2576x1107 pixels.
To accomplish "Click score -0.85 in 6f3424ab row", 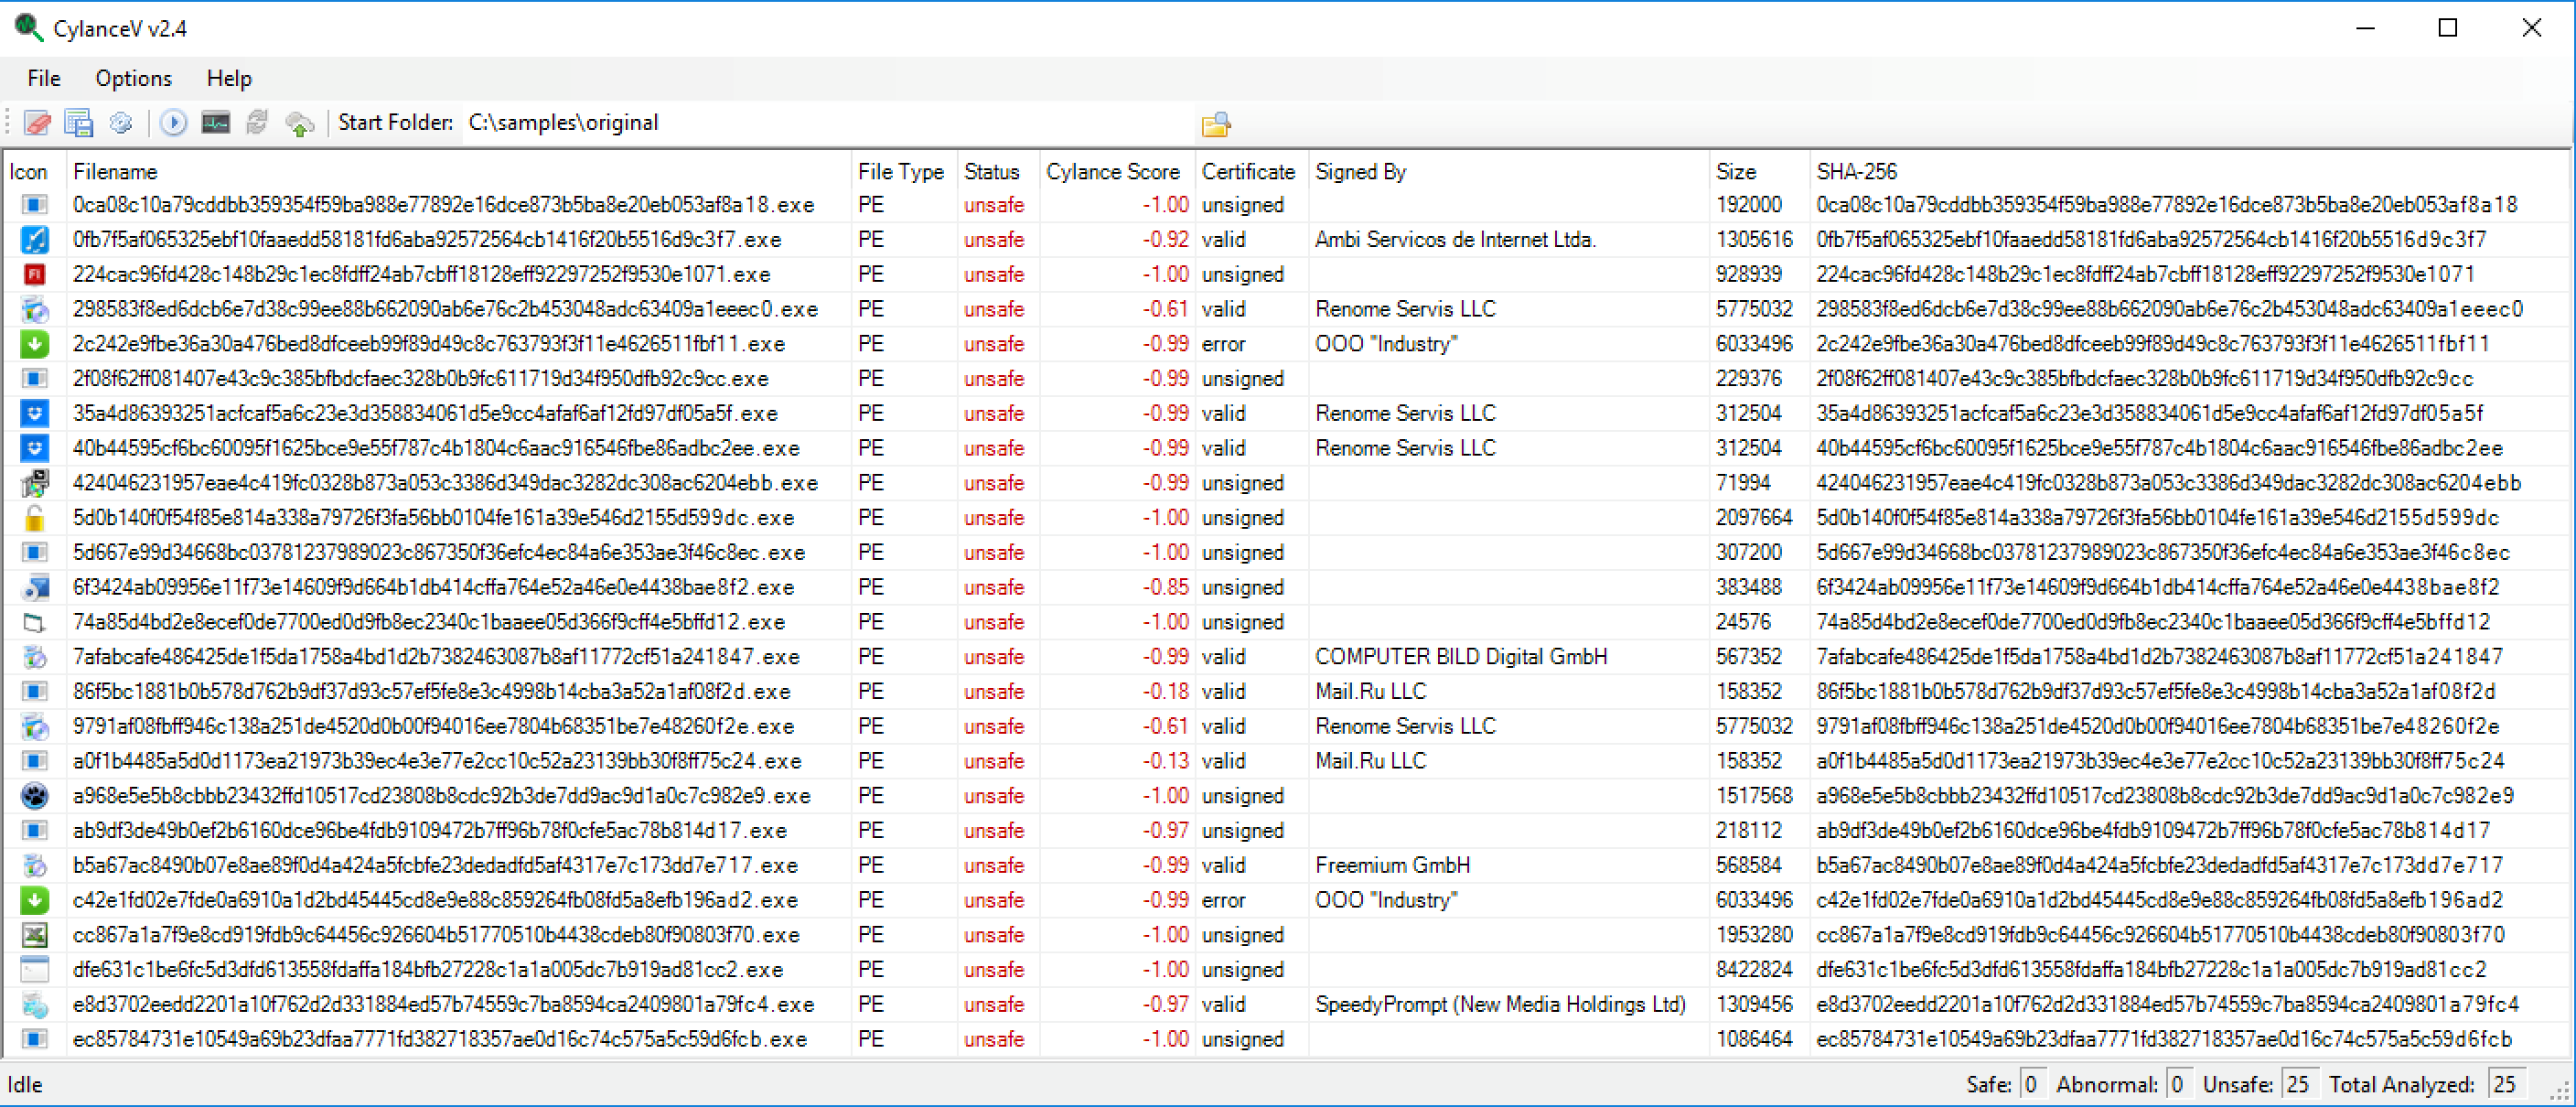I will [x=1165, y=587].
